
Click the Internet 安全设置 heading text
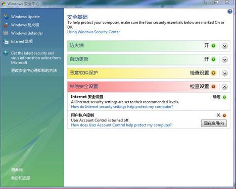tap(87, 97)
